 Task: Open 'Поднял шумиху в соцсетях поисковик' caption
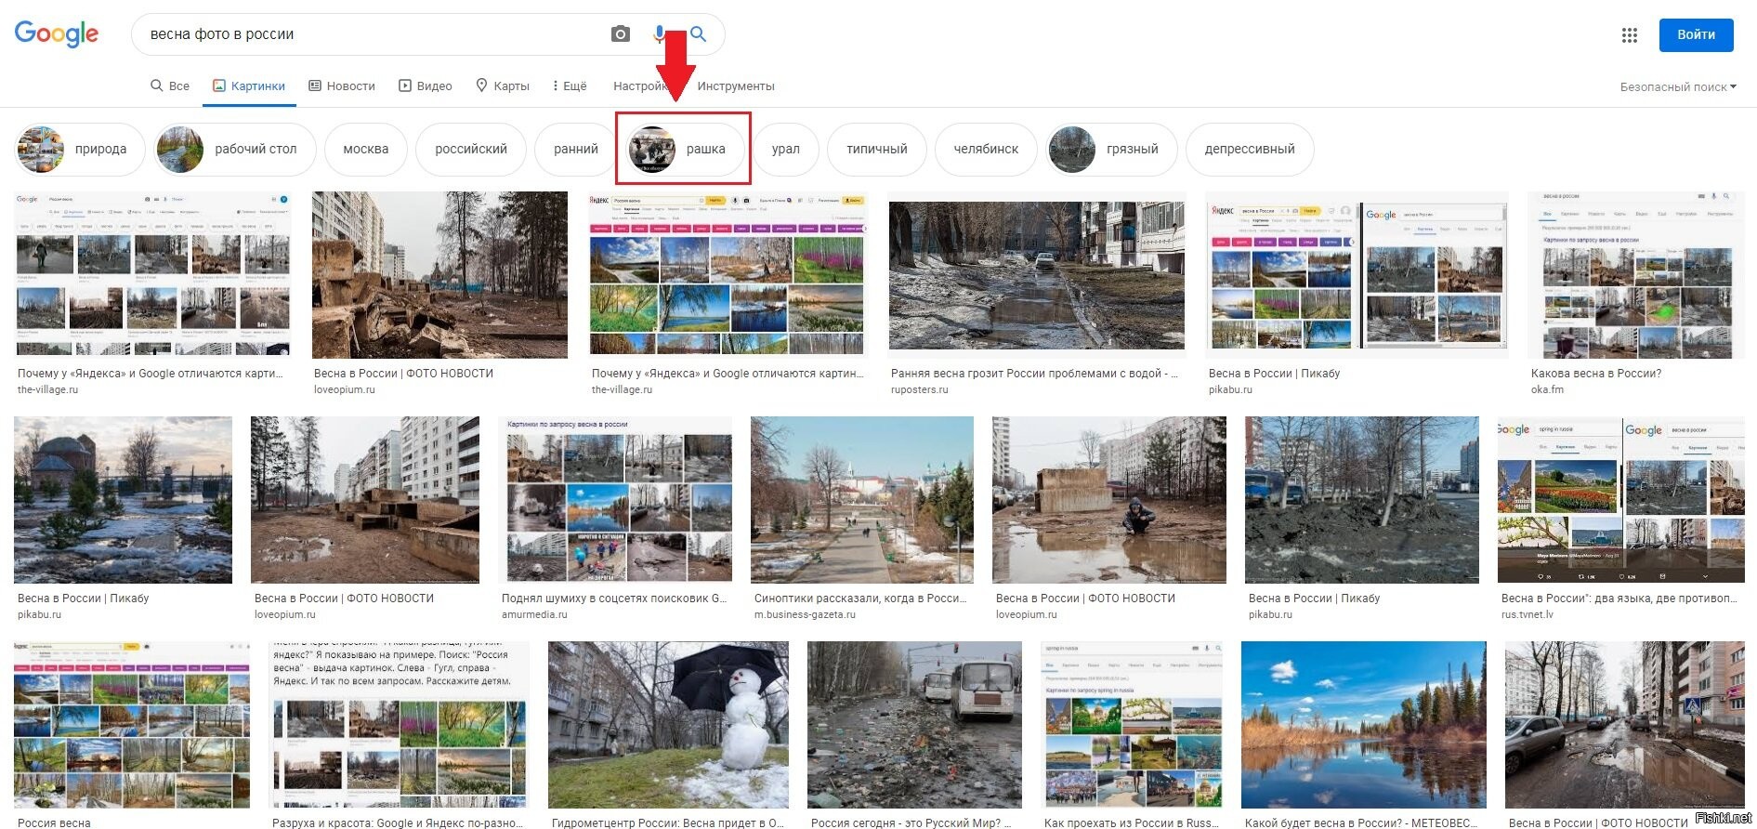point(614,599)
